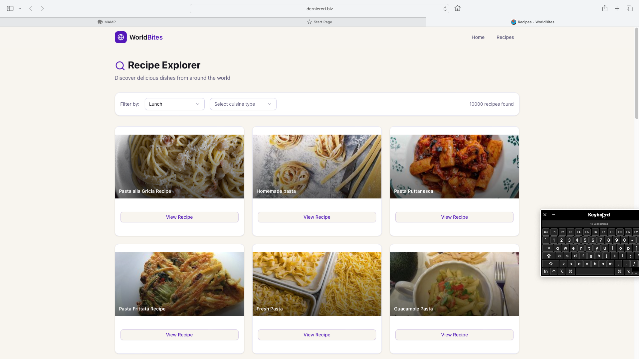Toggle right option key on on-screen keyboard
639x359 pixels.
628,271
